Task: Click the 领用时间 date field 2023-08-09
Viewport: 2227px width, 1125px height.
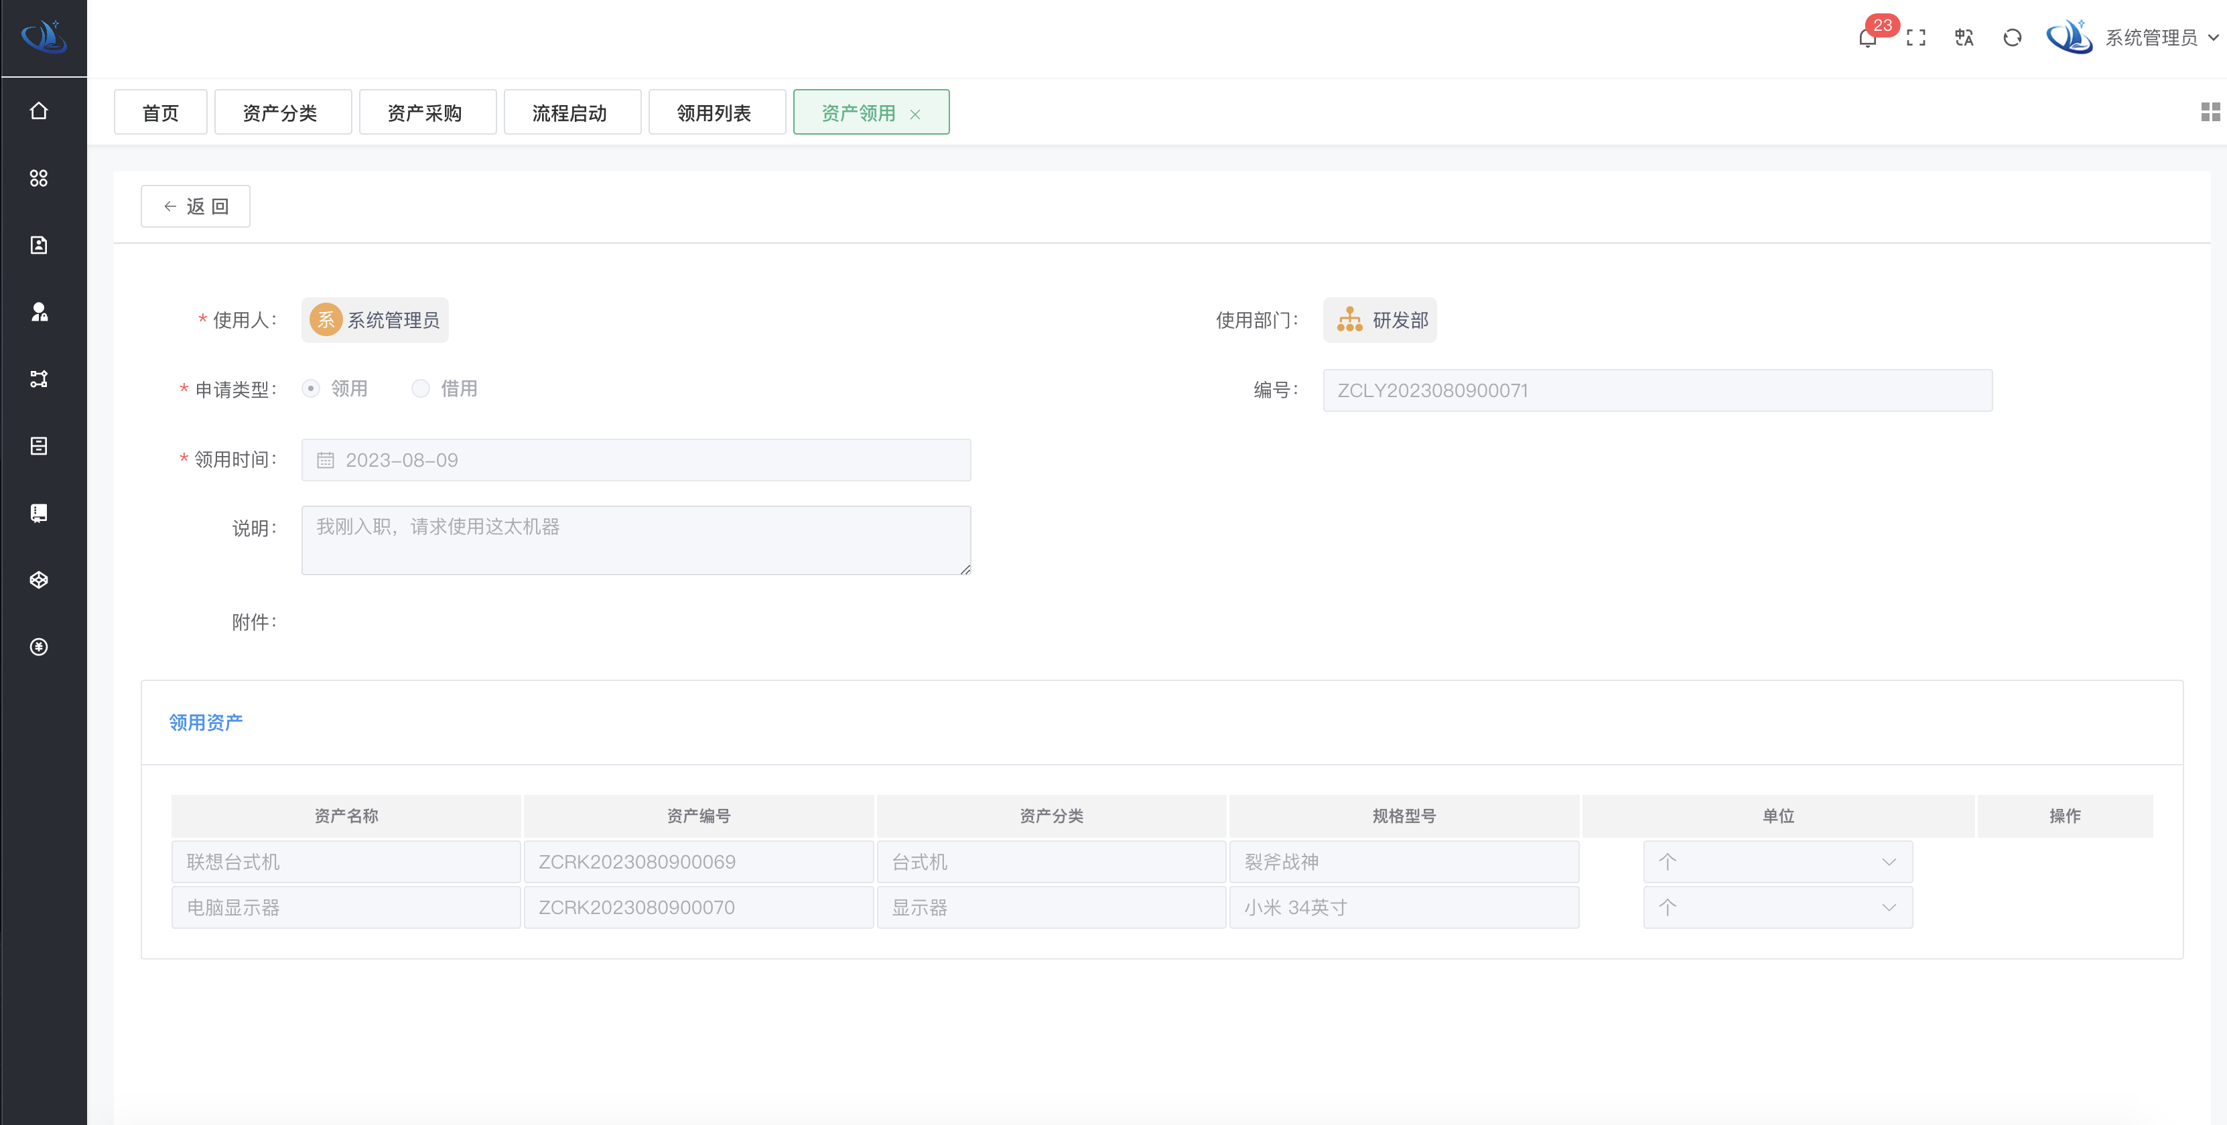Action: pyautogui.click(x=636, y=461)
